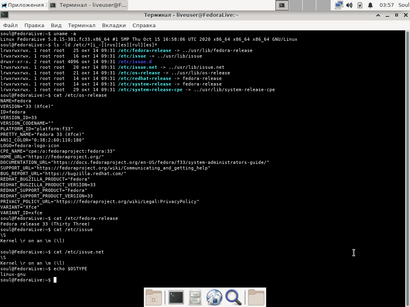Roll up the terminal window with arrow button

(x=378, y=15)
